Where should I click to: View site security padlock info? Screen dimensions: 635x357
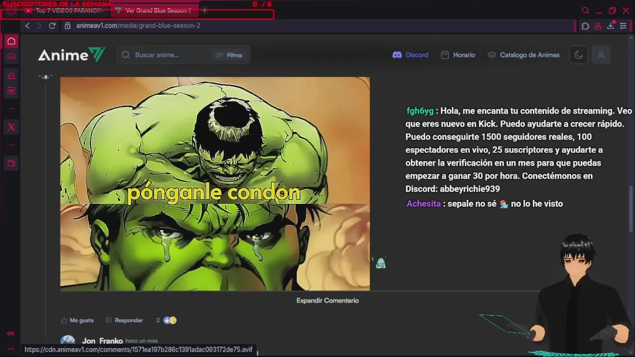click(68, 26)
